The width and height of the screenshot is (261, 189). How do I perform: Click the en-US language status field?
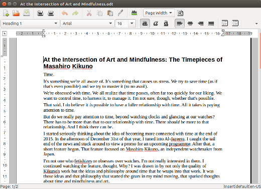255,186
